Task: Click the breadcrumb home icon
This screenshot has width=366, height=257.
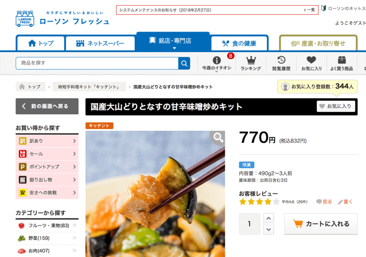Action: pos(22,87)
